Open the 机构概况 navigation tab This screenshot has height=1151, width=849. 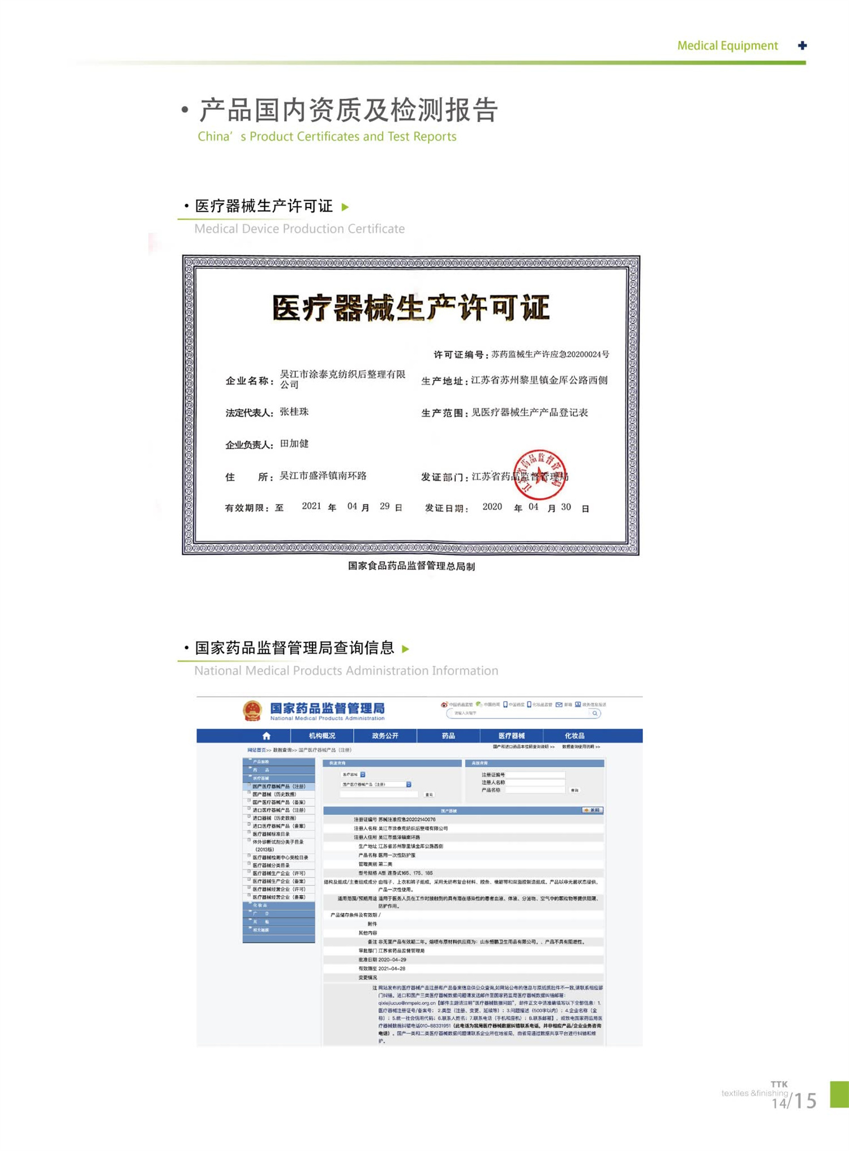tap(322, 735)
